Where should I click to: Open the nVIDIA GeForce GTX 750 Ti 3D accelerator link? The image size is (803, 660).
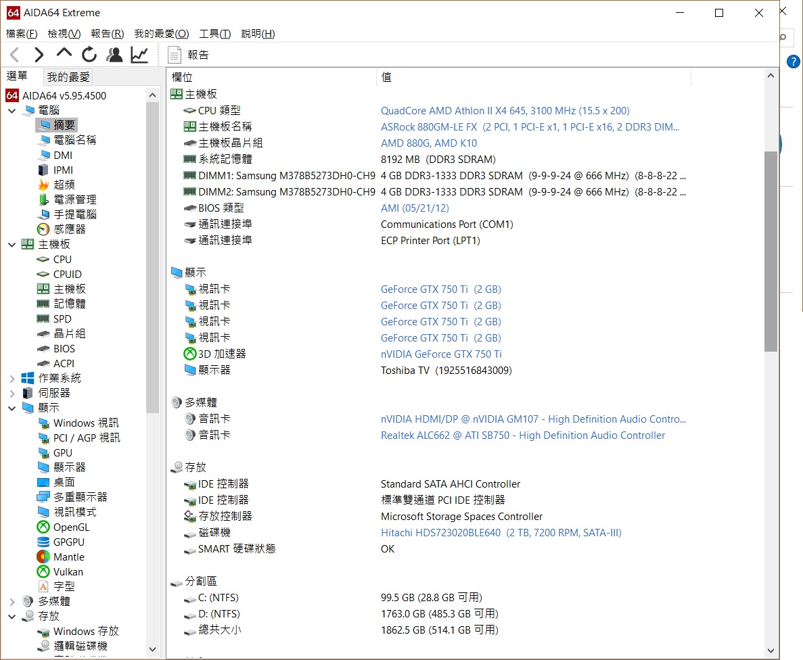[442, 354]
